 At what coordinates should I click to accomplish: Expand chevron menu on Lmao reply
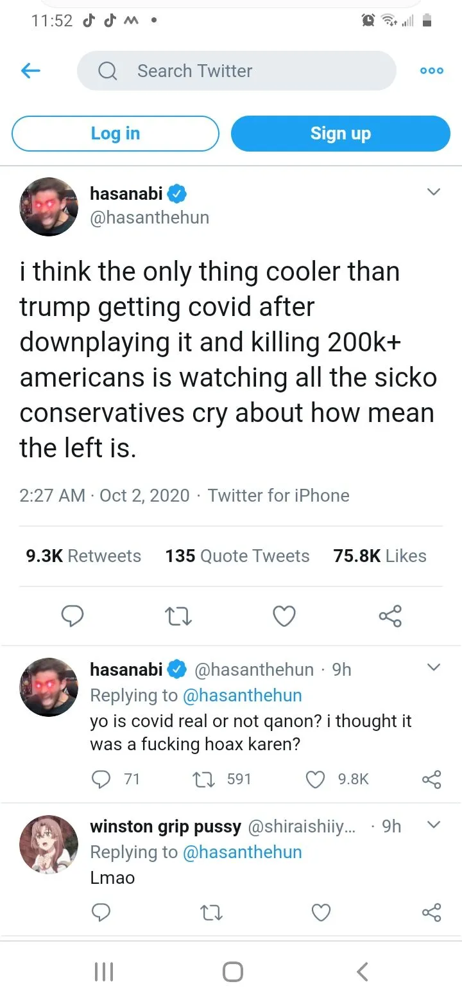click(x=434, y=825)
